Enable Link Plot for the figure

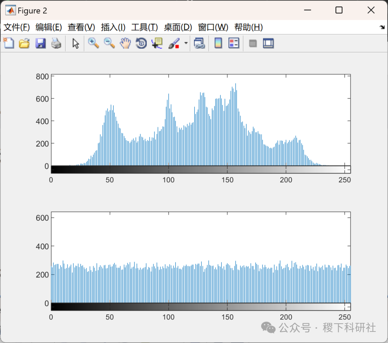pos(199,43)
